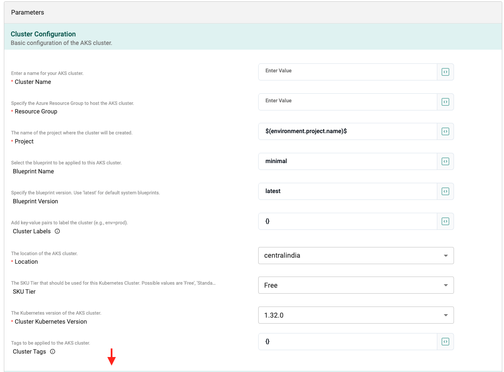Click the Blueprint Version field containing latest

tap(347, 191)
